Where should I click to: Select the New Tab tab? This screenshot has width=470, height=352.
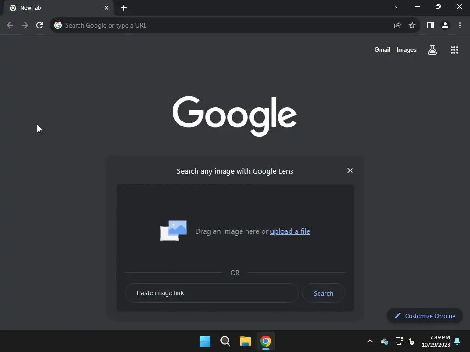(x=59, y=8)
